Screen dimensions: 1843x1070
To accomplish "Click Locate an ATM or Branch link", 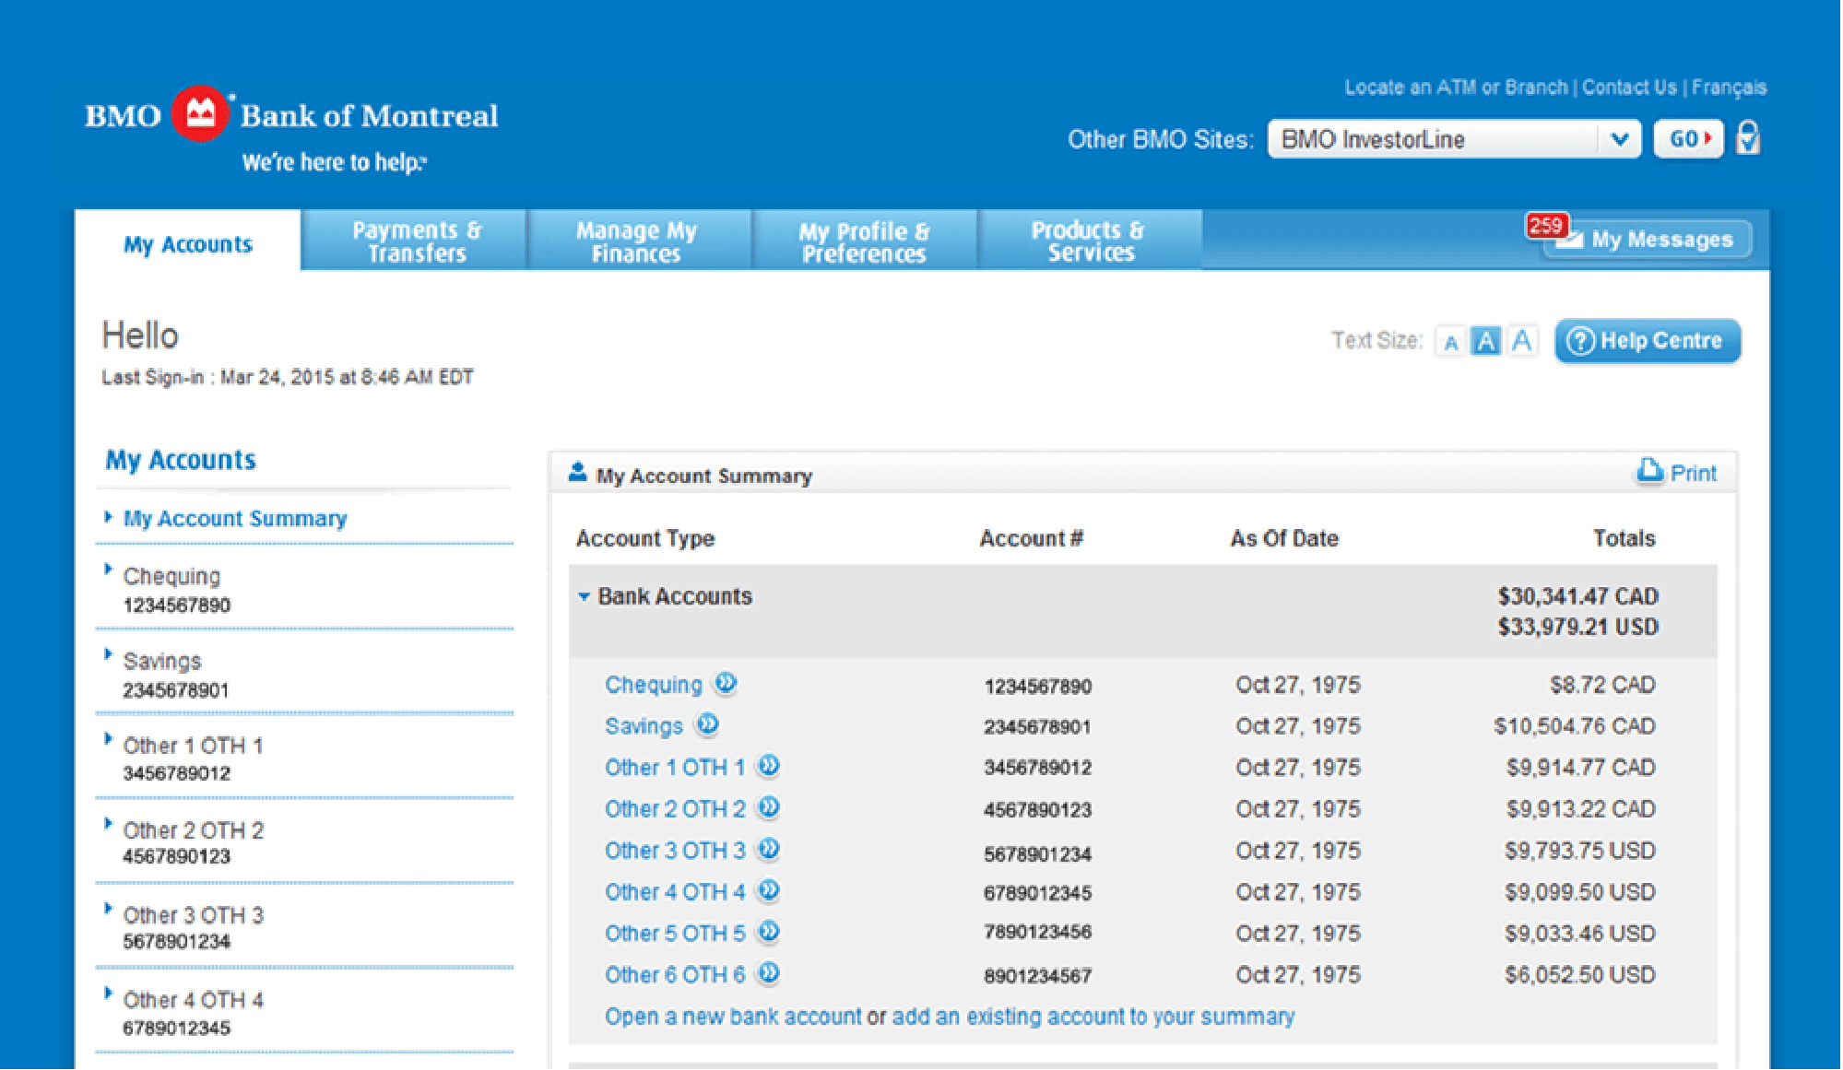I will [1455, 88].
